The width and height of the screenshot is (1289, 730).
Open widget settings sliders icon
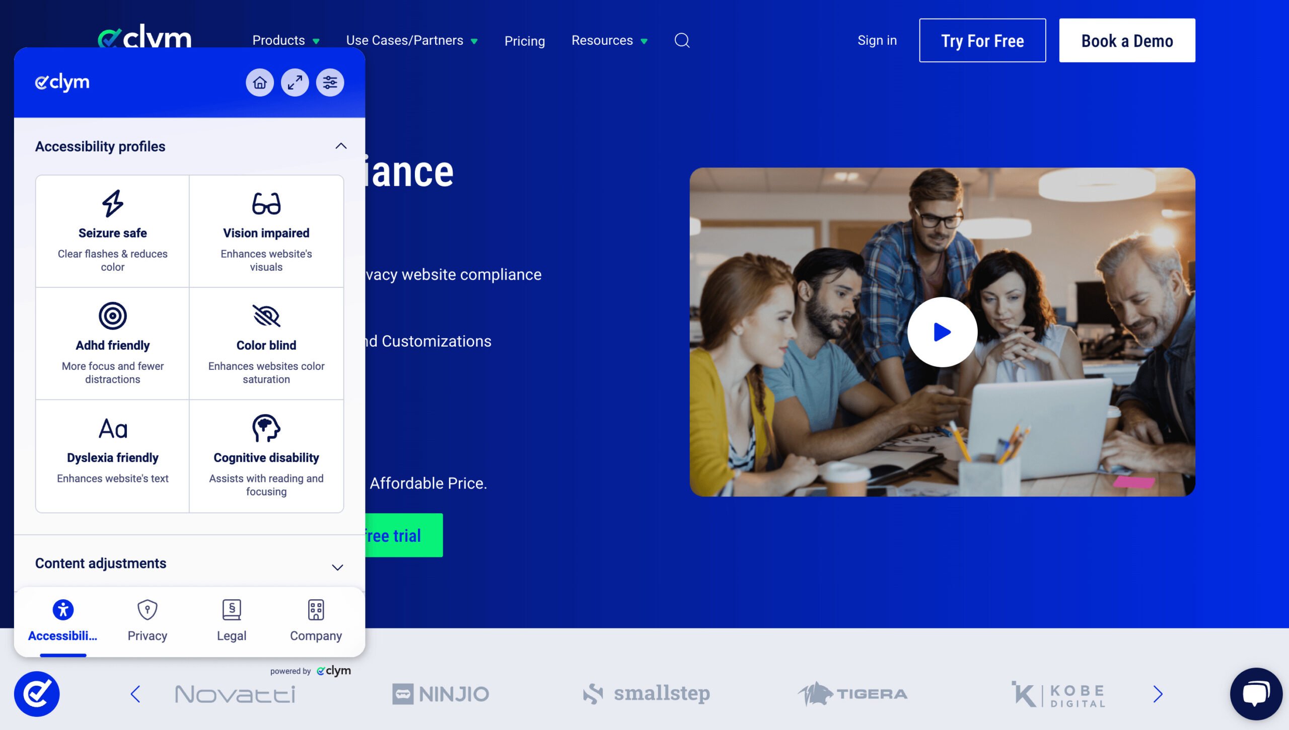tap(330, 82)
